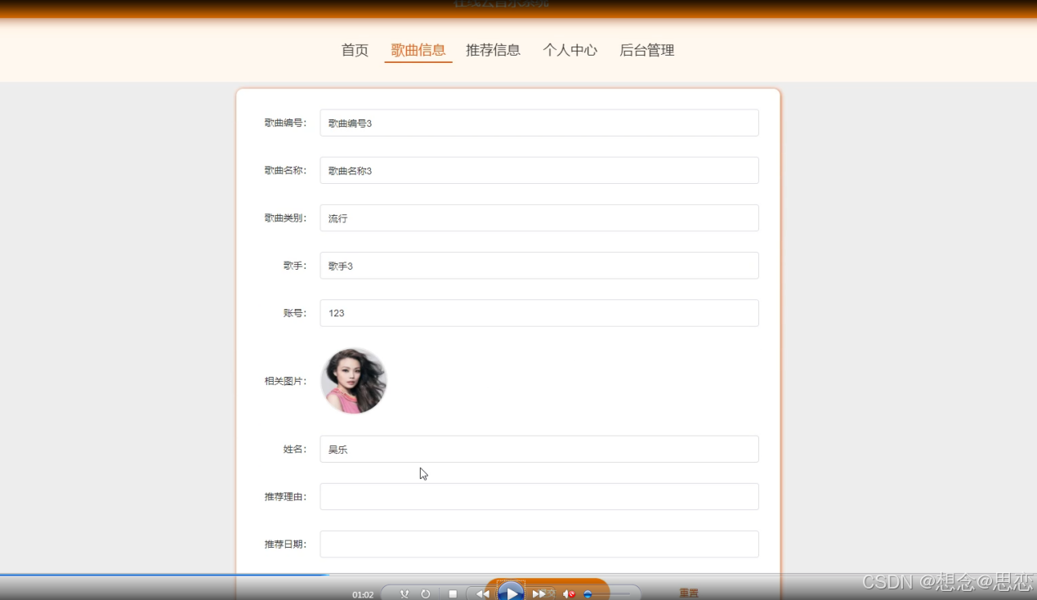The height and width of the screenshot is (600, 1037).
Task: Open the 首页 home tab
Action: pyautogui.click(x=355, y=51)
